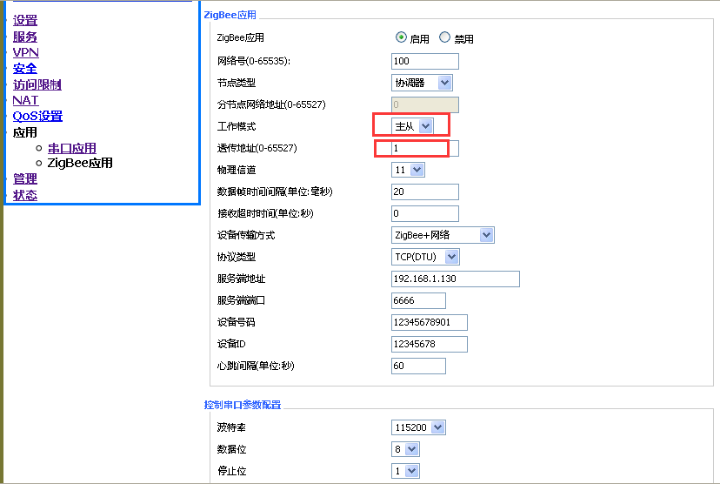This screenshot has width=720, height=484.
Task: Click the disabled 分节点网络地址 field
Action: click(424, 104)
